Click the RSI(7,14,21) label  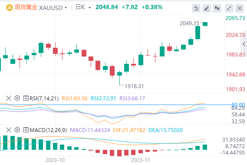[44, 99]
